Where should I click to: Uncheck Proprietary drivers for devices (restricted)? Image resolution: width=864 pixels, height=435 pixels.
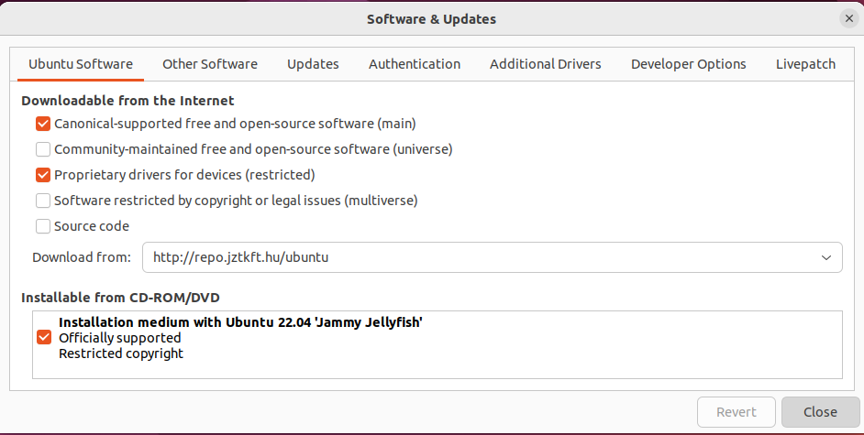[43, 175]
